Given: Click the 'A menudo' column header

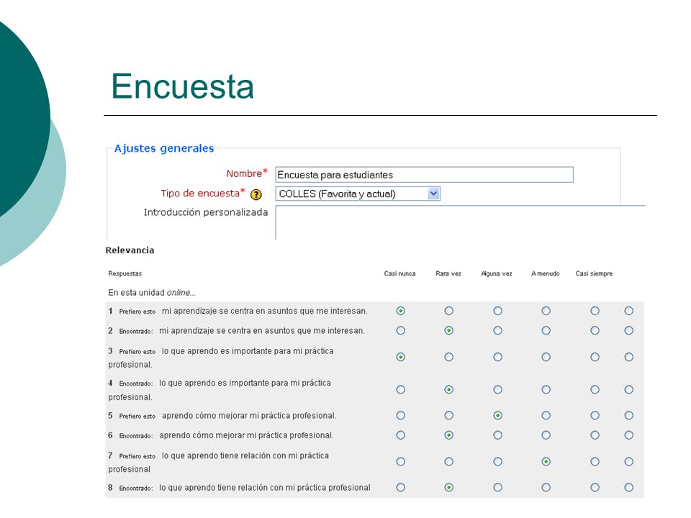Looking at the screenshot, I should click(x=545, y=273).
